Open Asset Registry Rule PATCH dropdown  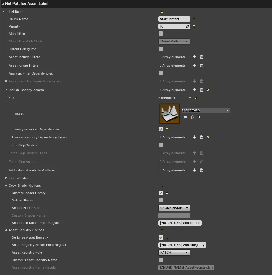coord(174,252)
